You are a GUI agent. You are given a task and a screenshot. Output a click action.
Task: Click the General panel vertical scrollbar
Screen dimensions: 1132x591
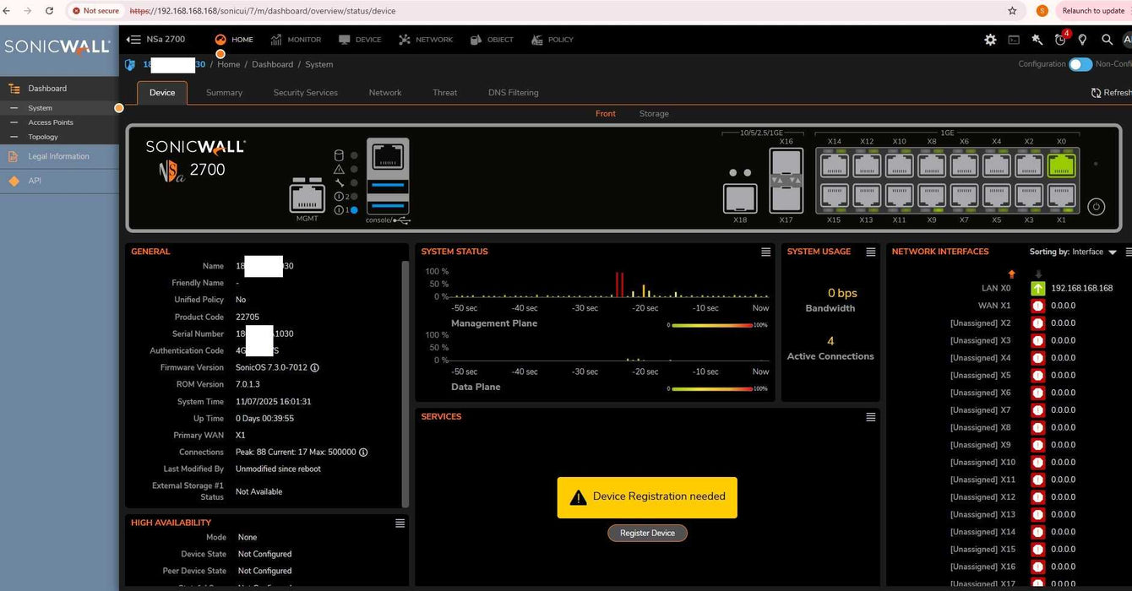pyautogui.click(x=404, y=380)
